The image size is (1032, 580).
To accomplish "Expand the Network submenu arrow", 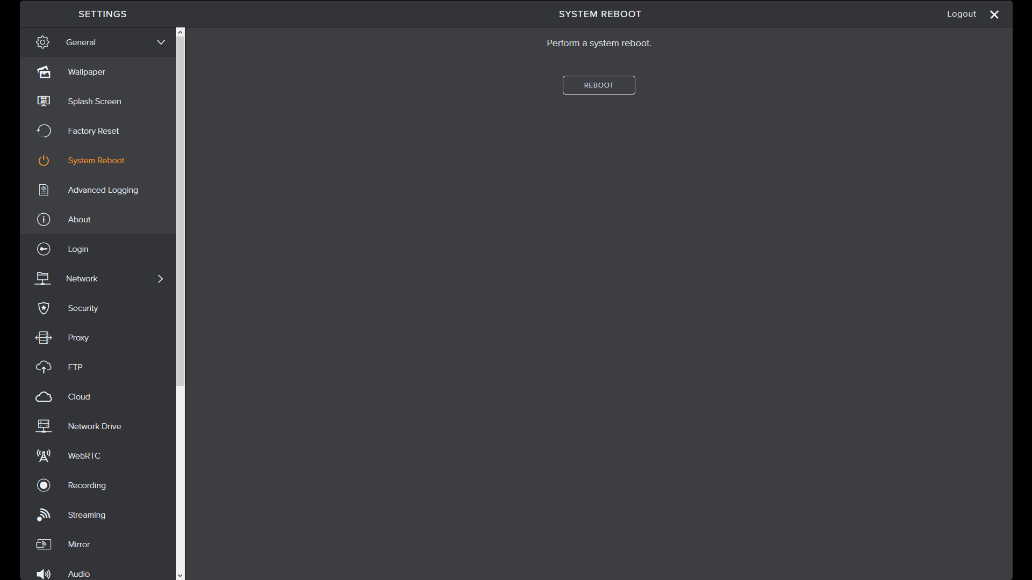I will [160, 278].
